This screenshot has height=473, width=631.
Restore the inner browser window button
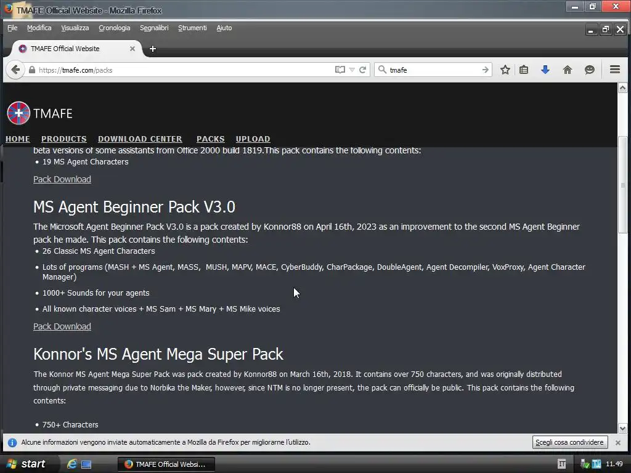coord(605,30)
